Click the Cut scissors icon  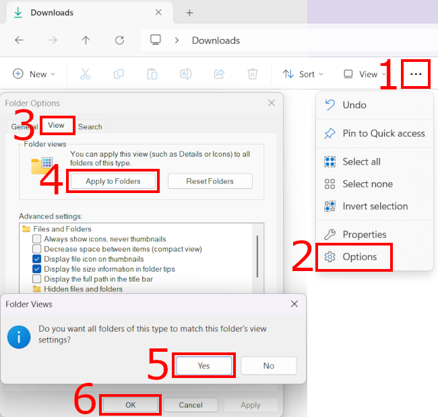pyautogui.click(x=85, y=74)
